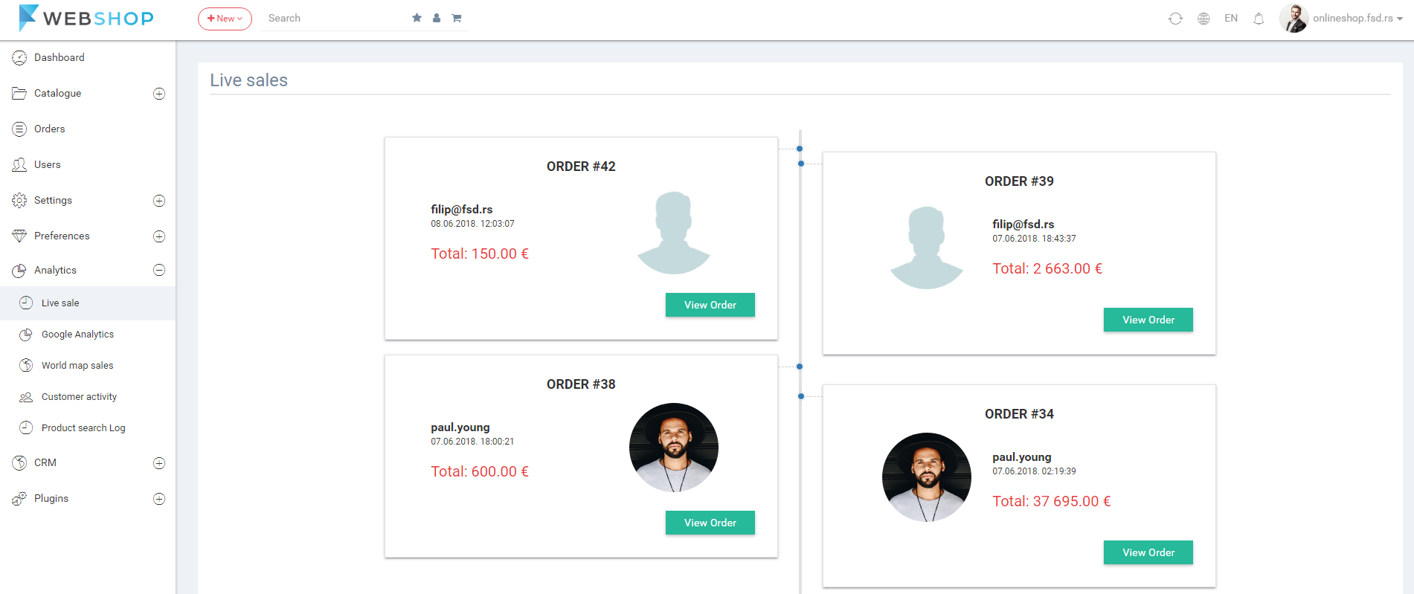Expand the Settings submenu
This screenshot has width=1414, height=594.
pos(159,201)
